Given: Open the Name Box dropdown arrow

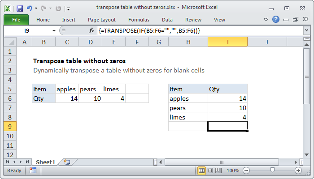Looking at the screenshot, I should (x=54, y=31).
